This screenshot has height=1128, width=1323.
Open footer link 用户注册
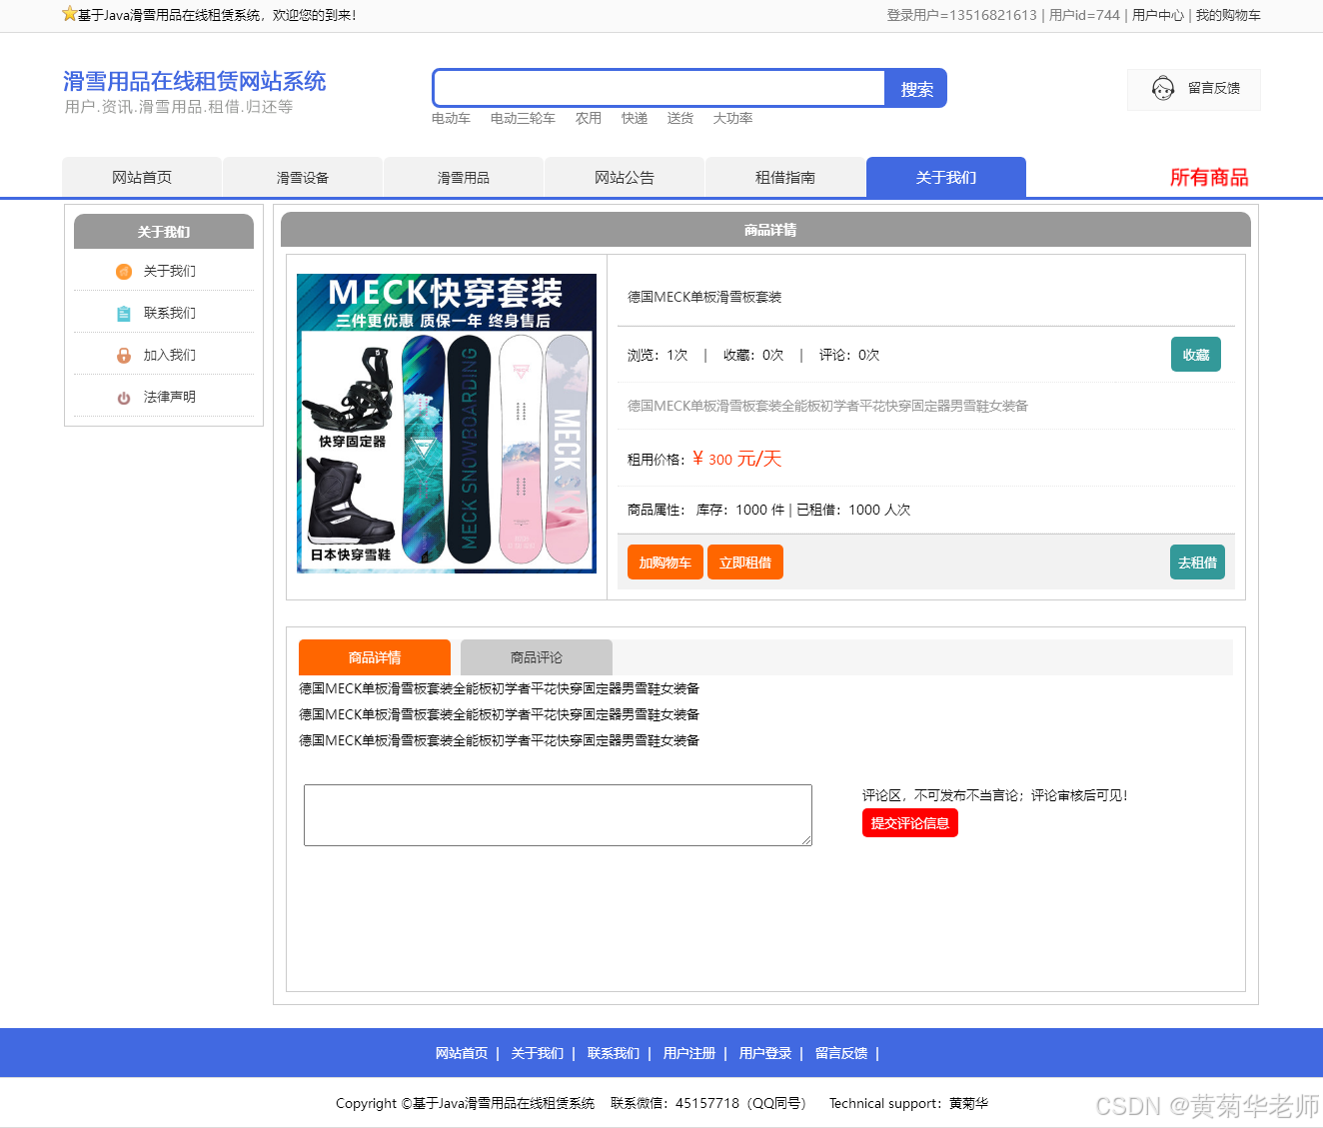coord(689,1053)
